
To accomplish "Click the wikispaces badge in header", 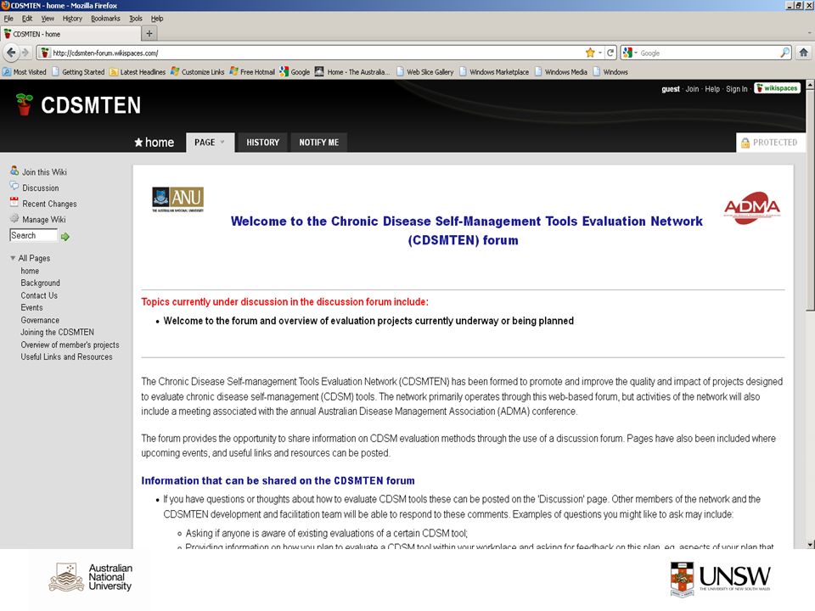I will point(778,88).
